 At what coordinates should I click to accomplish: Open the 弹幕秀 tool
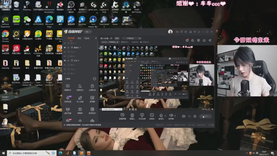pos(80,111)
